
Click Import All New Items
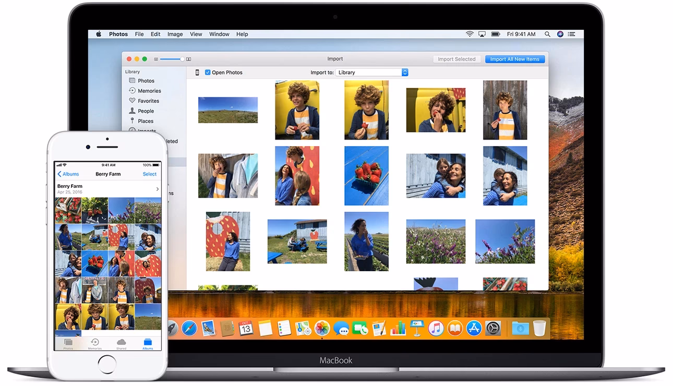(514, 59)
